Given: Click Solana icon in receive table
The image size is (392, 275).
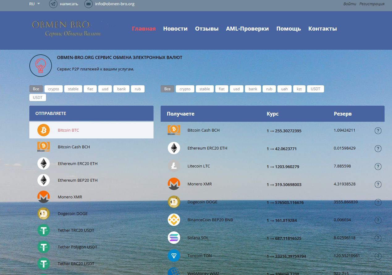Looking at the screenshot, I should point(174,238).
